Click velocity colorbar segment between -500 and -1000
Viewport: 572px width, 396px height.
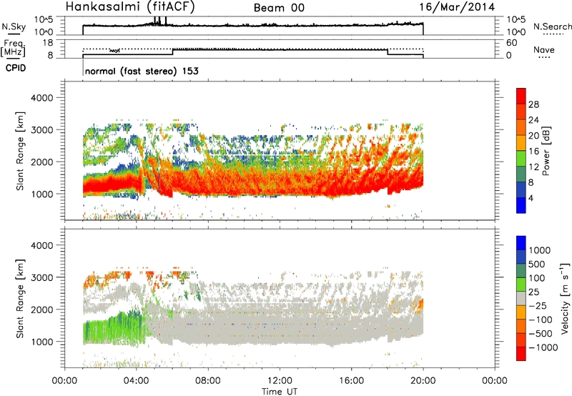pos(521,340)
